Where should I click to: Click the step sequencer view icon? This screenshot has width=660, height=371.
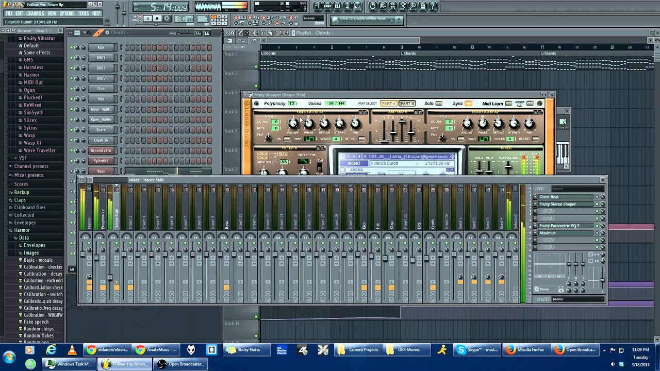point(327,6)
